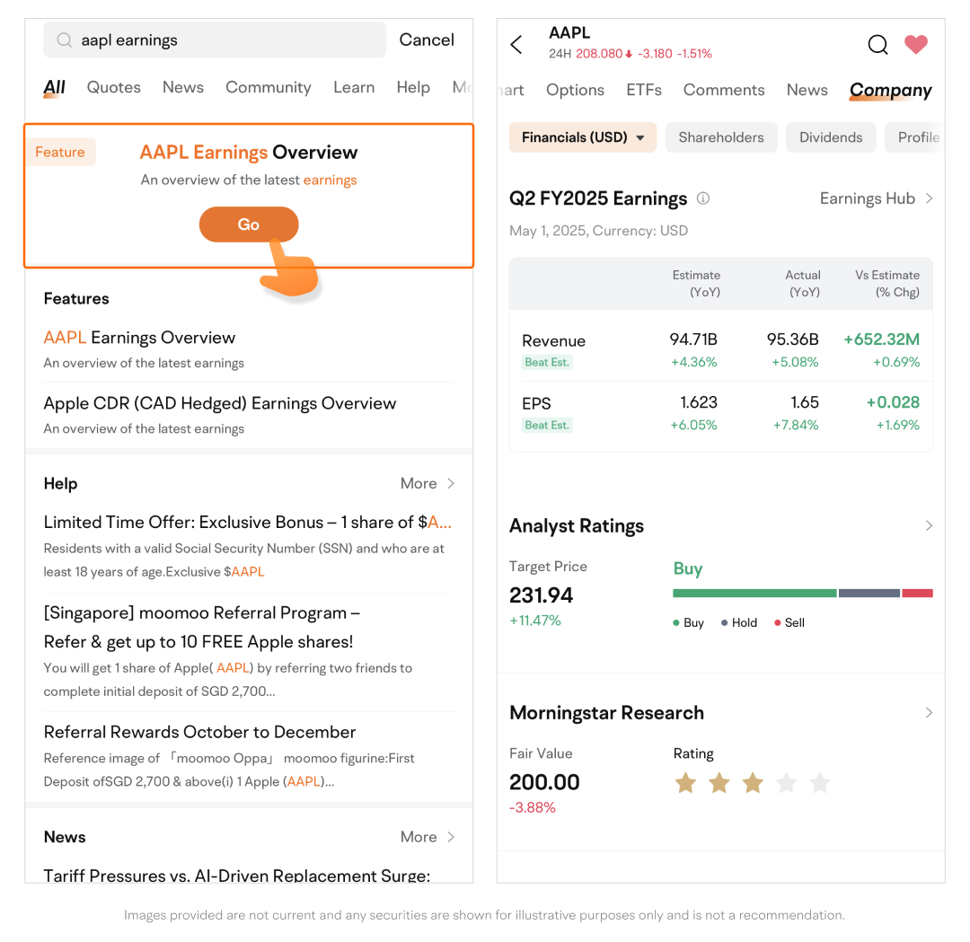Cancel the search
970x942 pixels.
click(x=427, y=40)
